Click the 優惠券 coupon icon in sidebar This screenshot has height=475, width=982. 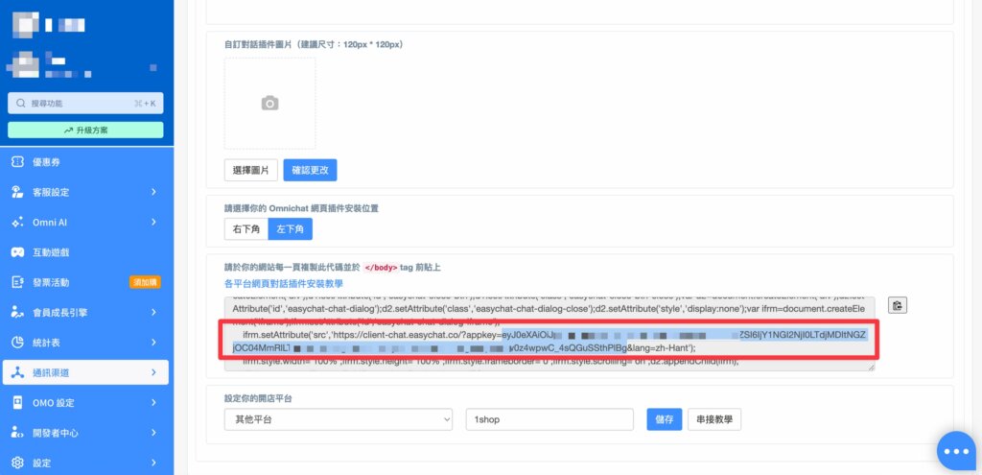[16, 162]
